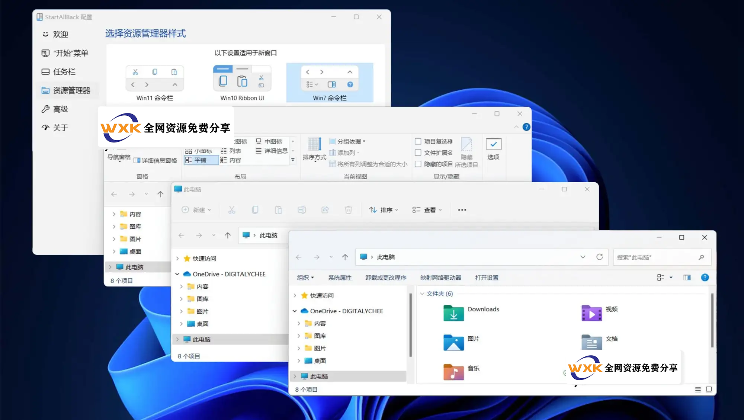Click the back arrow in front window
The height and width of the screenshot is (420, 744).
tap(298, 257)
